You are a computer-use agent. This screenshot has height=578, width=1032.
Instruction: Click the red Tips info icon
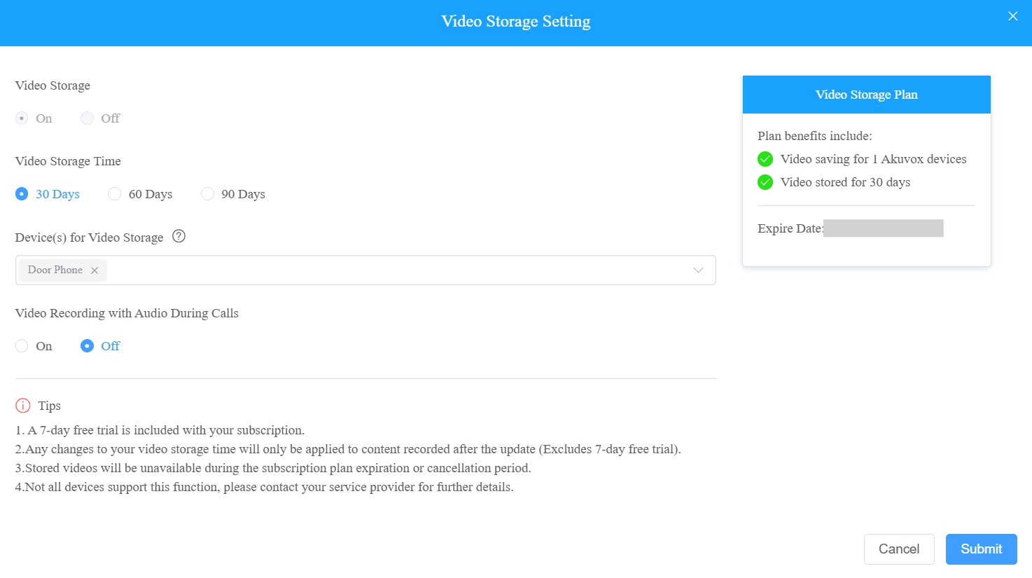[x=23, y=406]
